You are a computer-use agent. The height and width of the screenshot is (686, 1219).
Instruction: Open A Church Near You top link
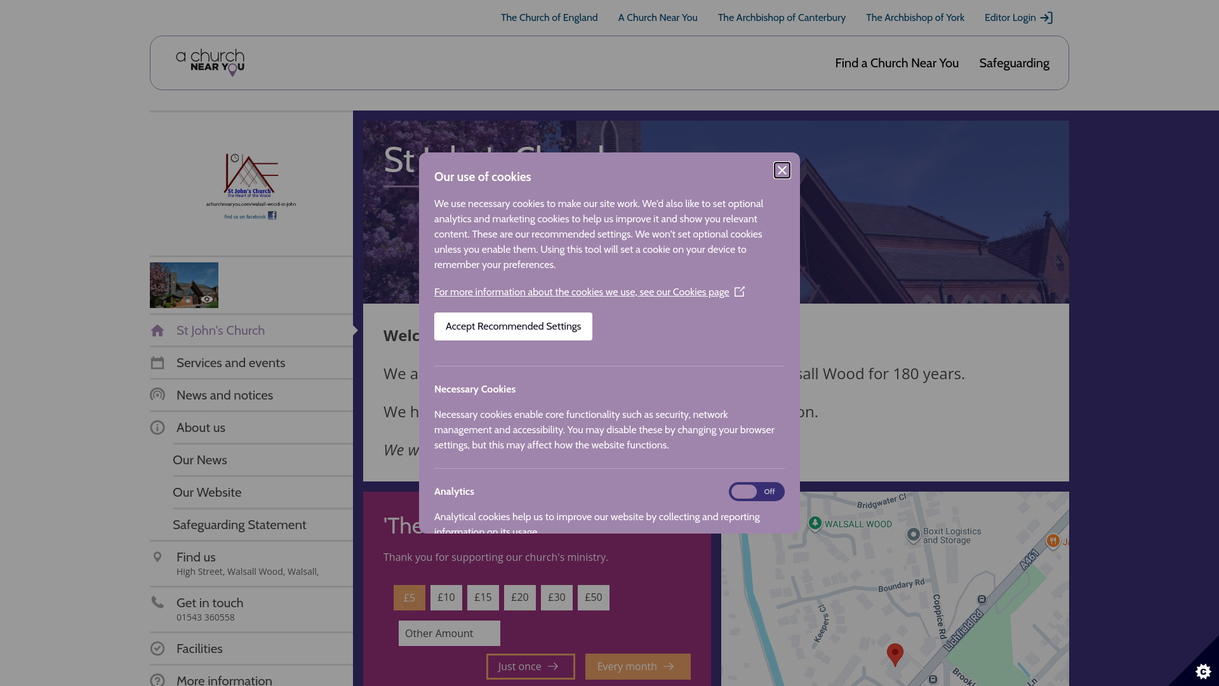coord(658,18)
